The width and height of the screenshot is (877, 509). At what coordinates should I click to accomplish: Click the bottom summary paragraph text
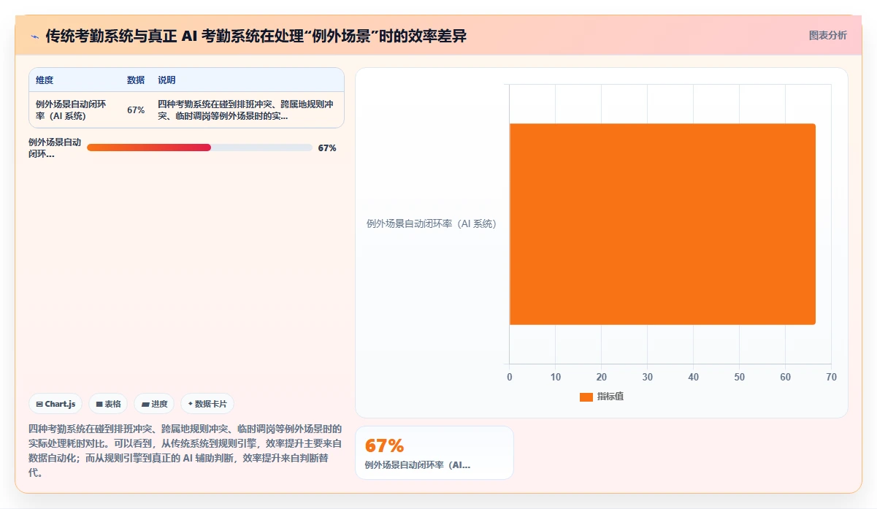tap(185, 451)
